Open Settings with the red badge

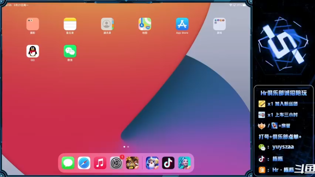point(116,163)
